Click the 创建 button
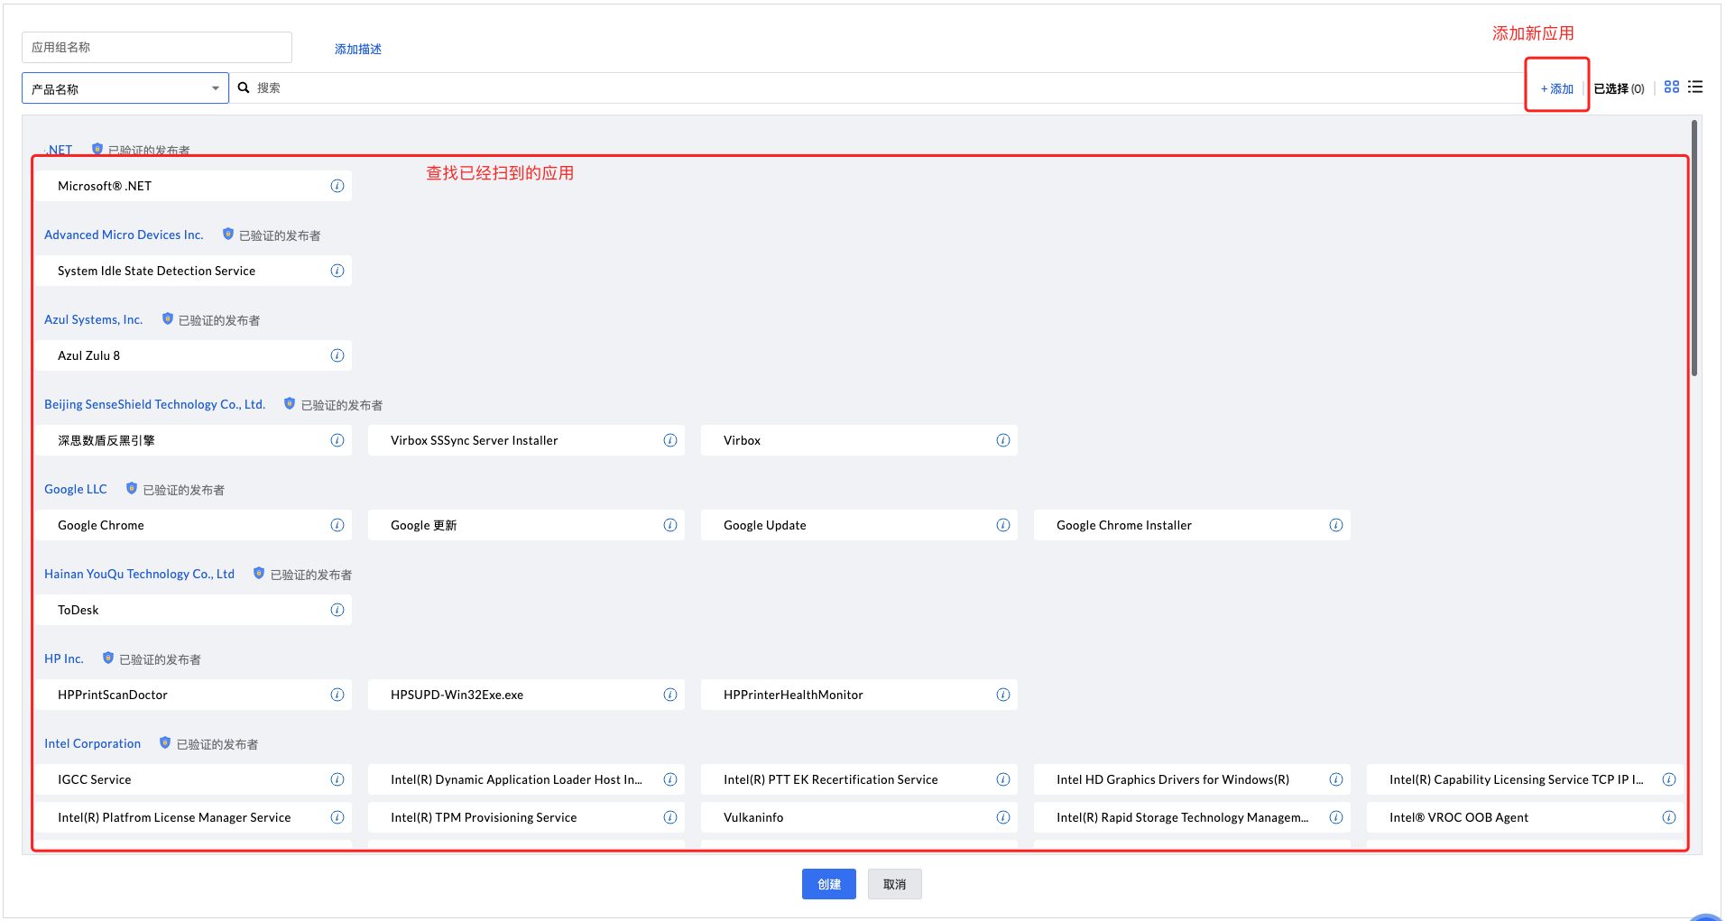This screenshot has height=921, width=1726. click(829, 884)
